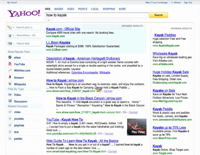Switch to the SHOPPING tab
This screenshot has height=155, width=200.
coord(109,9)
